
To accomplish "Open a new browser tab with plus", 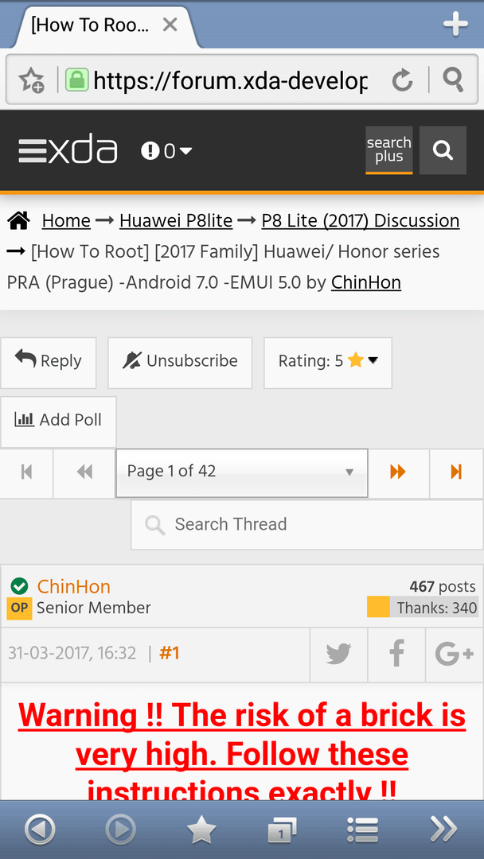I will [455, 25].
